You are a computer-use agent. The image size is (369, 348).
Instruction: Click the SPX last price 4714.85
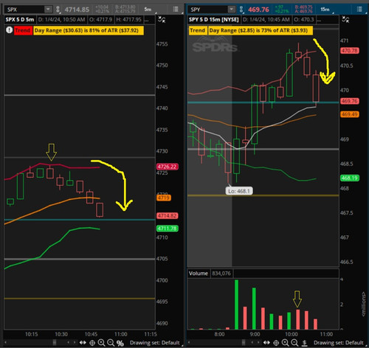pos(77,10)
